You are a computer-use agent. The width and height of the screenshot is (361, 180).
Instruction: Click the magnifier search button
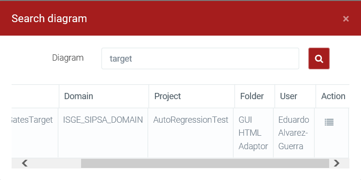[319, 59]
